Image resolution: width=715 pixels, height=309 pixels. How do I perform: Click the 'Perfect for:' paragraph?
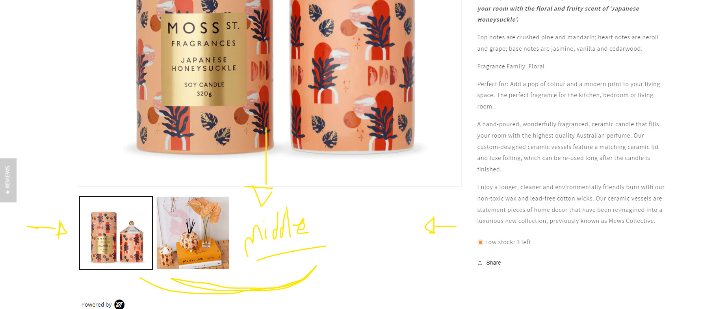tap(568, 95)
